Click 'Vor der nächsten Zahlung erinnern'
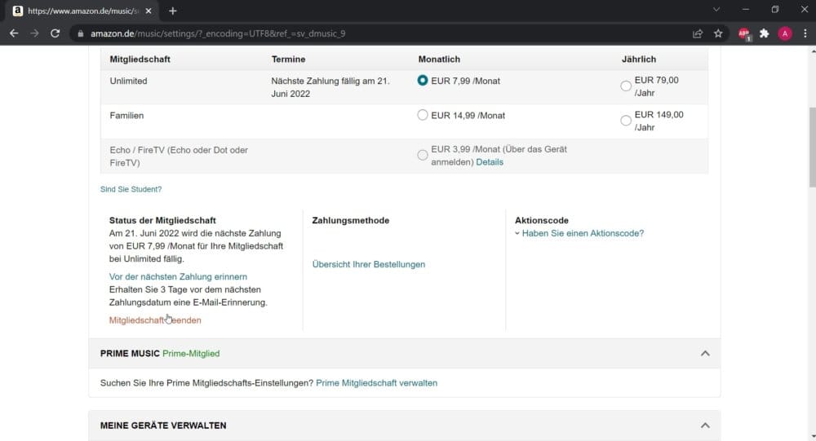Viewport: 816px width, 441px height. pos(178,276)
